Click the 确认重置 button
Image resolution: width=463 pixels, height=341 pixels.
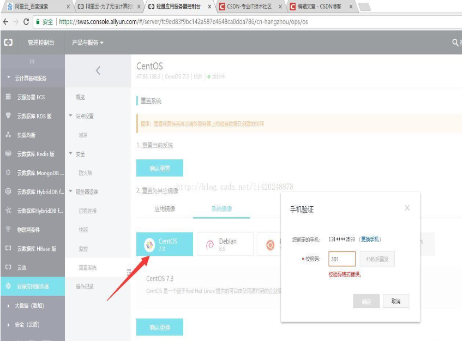pos(159,168)
